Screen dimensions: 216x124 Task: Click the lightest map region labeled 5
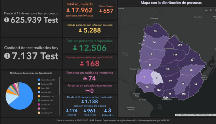[x=157, y=78]
